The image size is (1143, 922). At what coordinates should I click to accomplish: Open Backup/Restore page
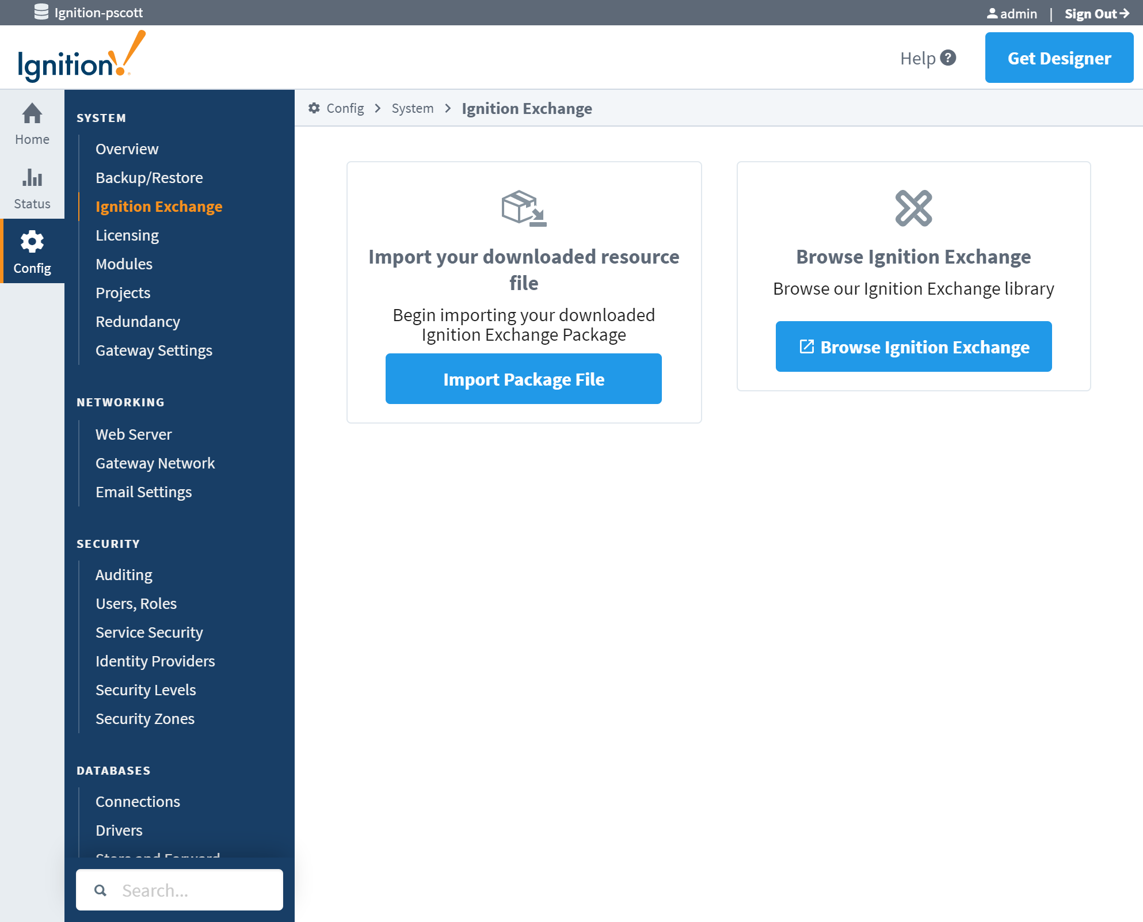149,177
